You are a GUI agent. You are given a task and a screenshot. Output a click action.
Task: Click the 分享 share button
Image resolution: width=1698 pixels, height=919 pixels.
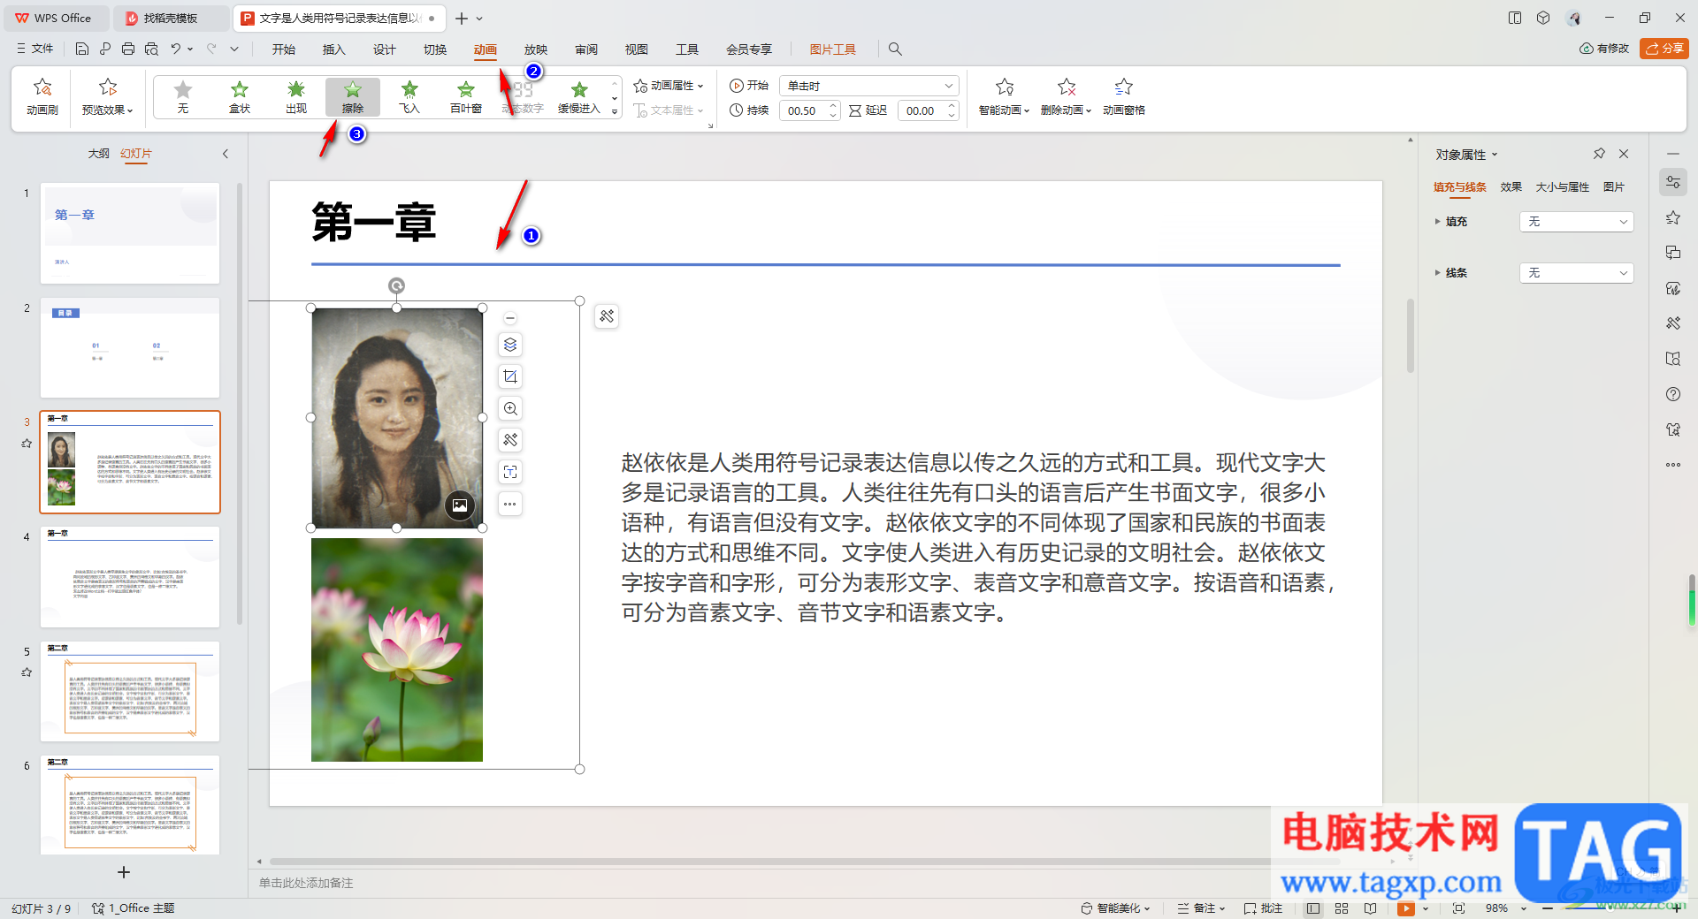click(x=1664, y=49)
